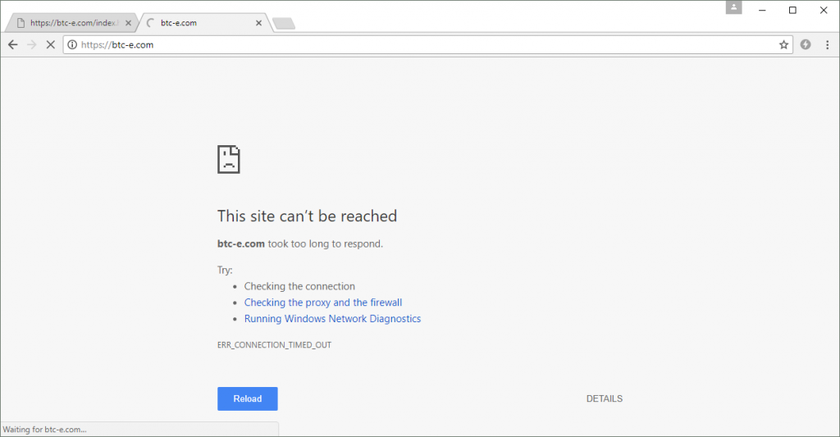Maximize the Chrome window

793,10
